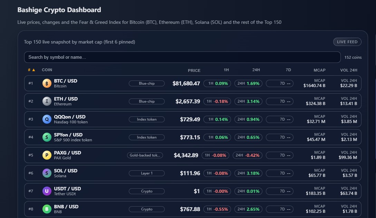376x218 pixels.
Task: Click Blue-chip tag on Bitcoin row
Action: coord(147,84)
